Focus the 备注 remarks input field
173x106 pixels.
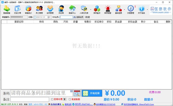point(30,99)
